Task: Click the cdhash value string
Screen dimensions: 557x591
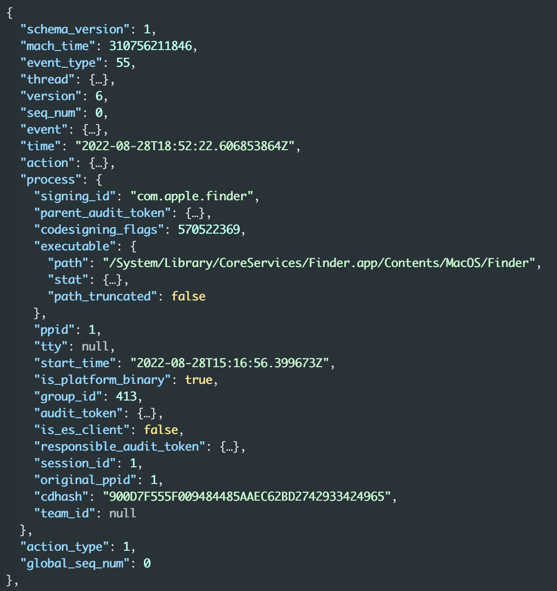Action: click(x=247, y=497)
